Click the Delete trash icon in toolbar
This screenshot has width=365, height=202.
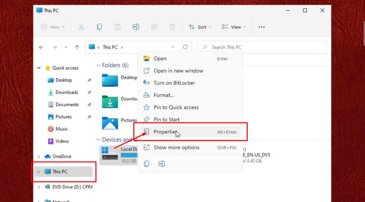click(172, 27)
